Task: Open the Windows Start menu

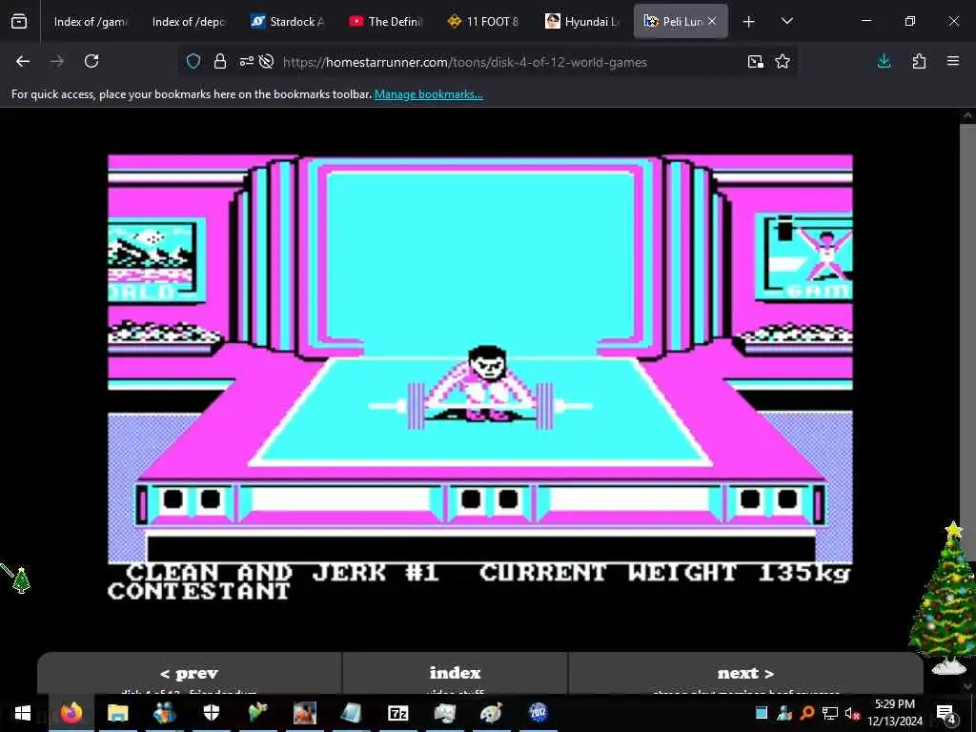Action: (23, 713)
